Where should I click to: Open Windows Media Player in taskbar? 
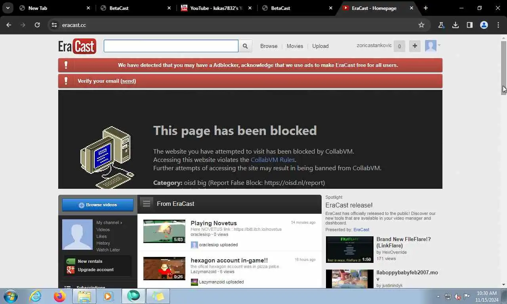click(x=109, y=296)
